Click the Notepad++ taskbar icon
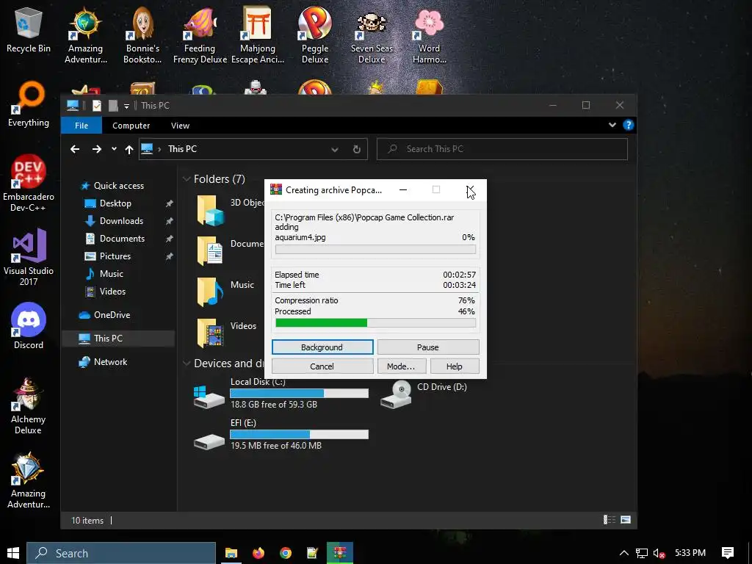Screen dimensions: 752x564 313,553
